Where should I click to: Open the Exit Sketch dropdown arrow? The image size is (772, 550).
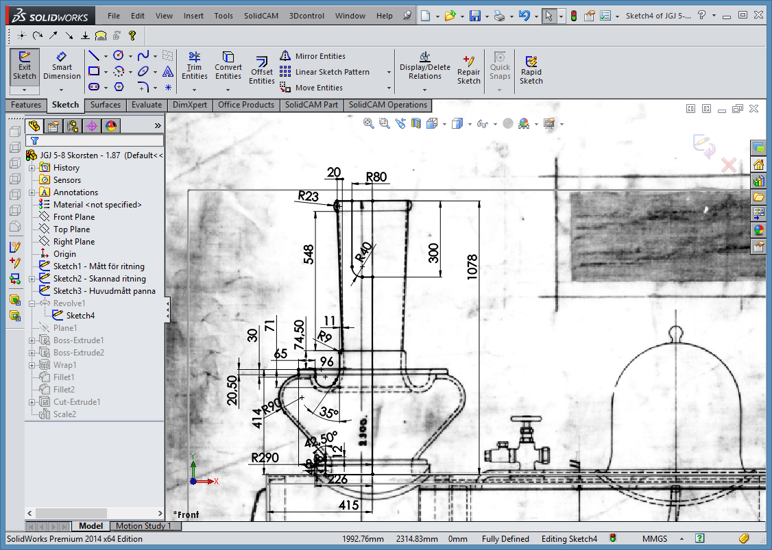tap(25, 90)
